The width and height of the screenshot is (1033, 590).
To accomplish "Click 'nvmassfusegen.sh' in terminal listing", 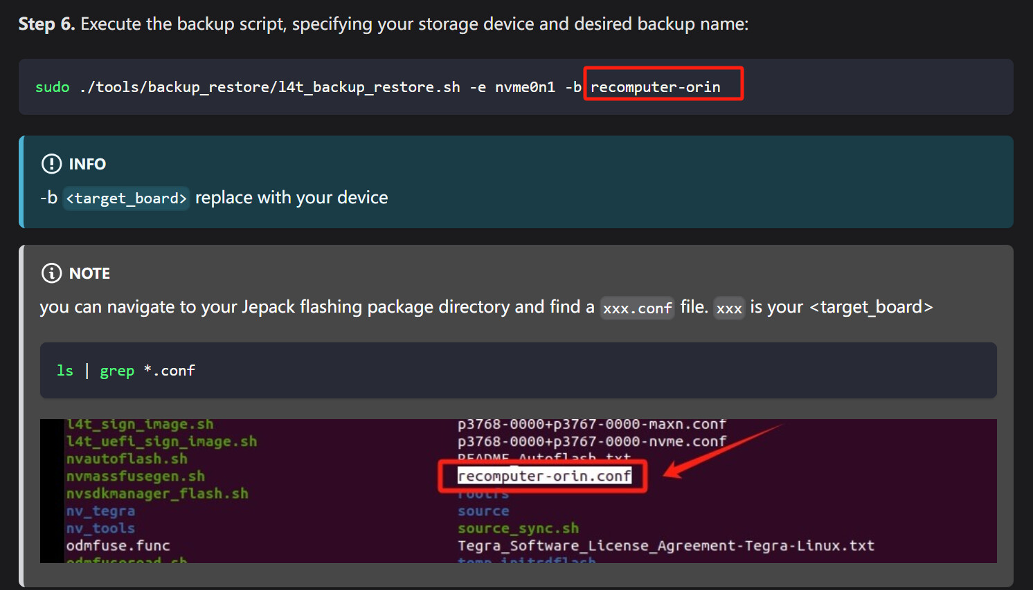I will point(136,476).
